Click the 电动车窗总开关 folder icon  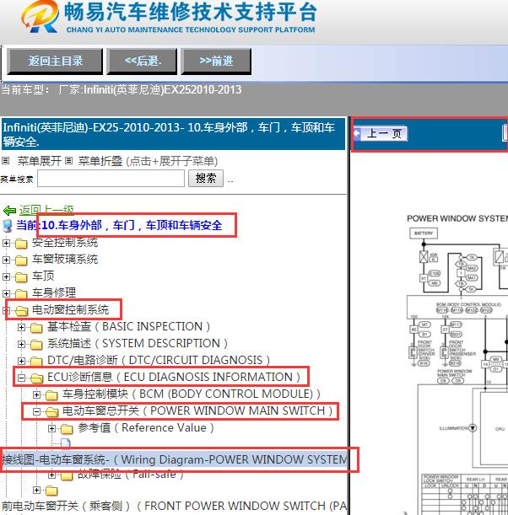[x=52, y=411]
